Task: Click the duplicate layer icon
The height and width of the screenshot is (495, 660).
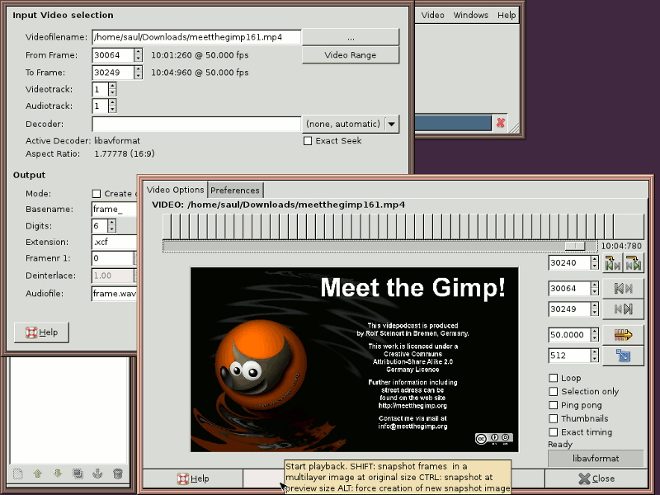Action: pyautogui.click(x=78, y=474)
